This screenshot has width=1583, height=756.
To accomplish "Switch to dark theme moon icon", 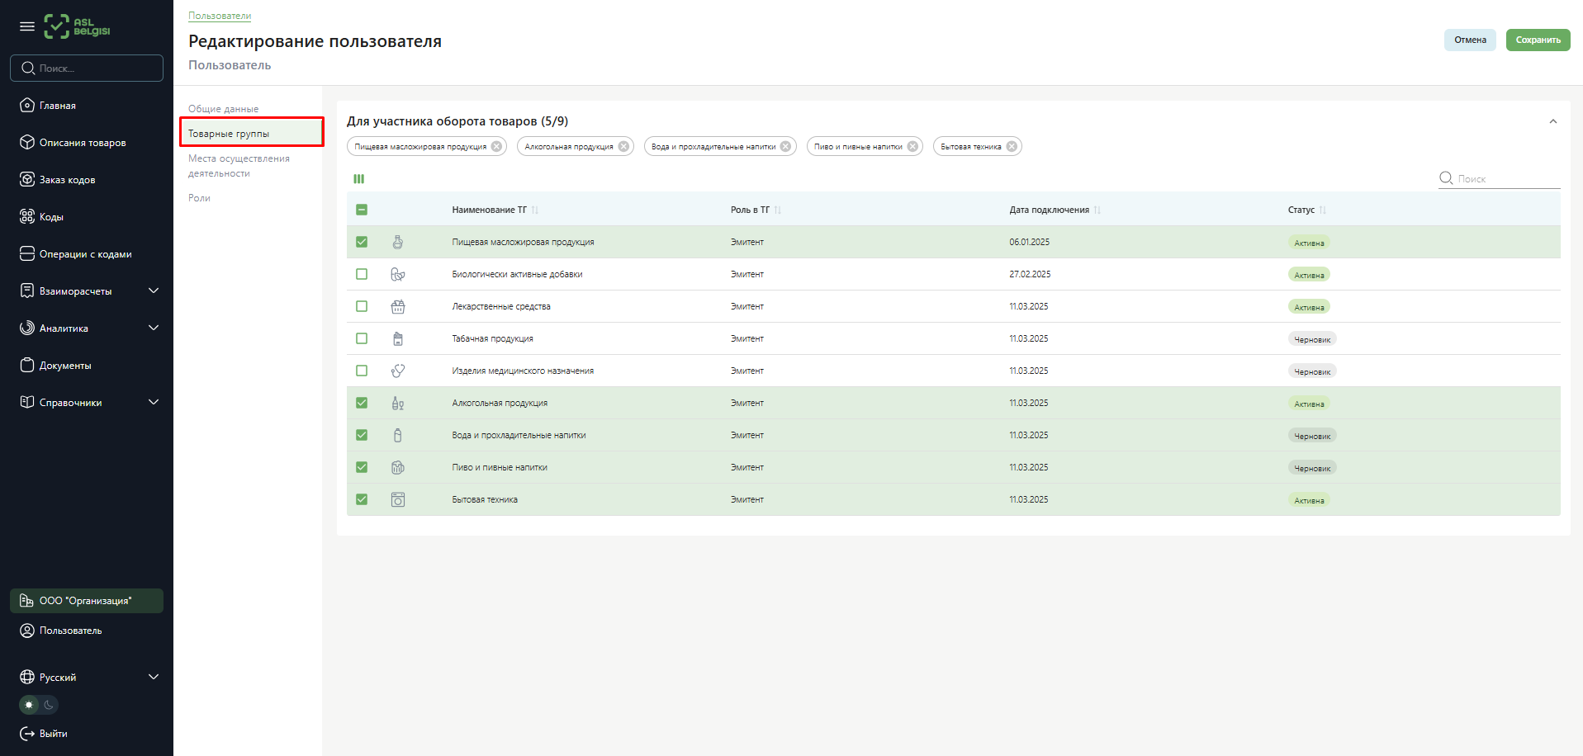I will coord(49,705).
